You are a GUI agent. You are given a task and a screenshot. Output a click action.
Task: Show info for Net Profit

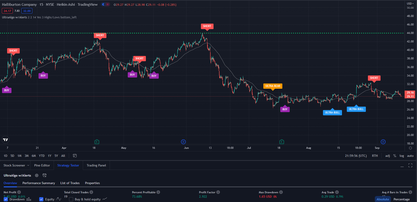click(x=19, y=192)
